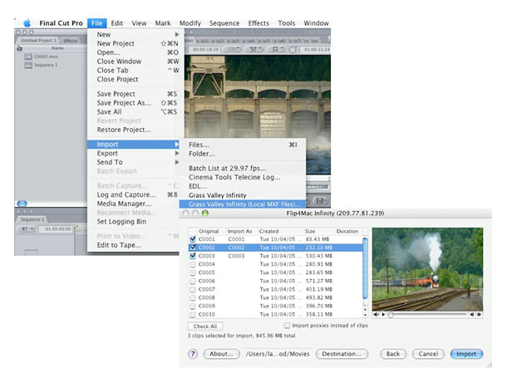Click the Sequence 1 icon in Browser
The height and width of the screenshot is (388, 507).
click(28, 65)
